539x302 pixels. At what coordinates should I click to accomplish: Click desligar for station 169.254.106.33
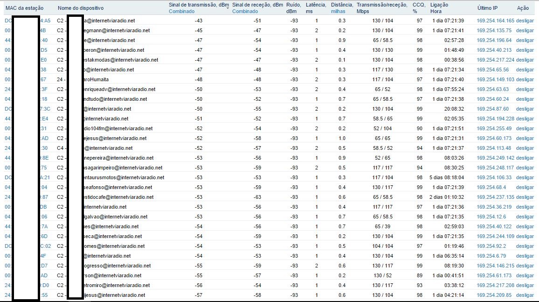pos(525,177)
